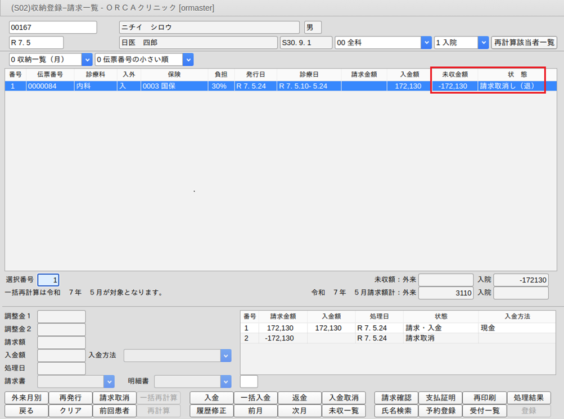Click the 入金取消 button
Image resolution: width=564 pixels, height=419 pixels.
[x=344, y=398]
